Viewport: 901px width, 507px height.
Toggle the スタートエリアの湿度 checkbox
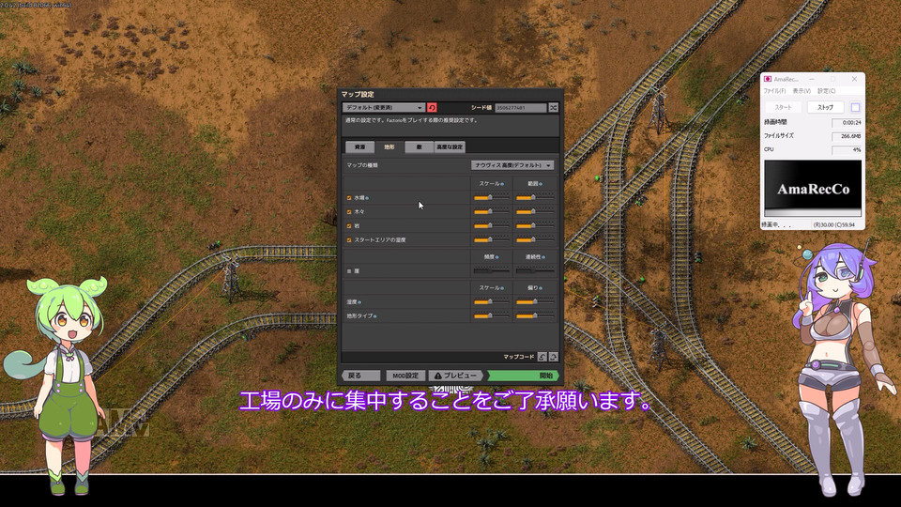click(349, 239)
